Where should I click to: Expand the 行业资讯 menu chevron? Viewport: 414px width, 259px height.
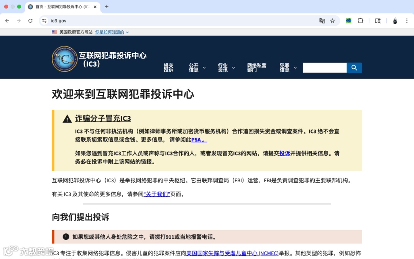click(x=233, y=68)
